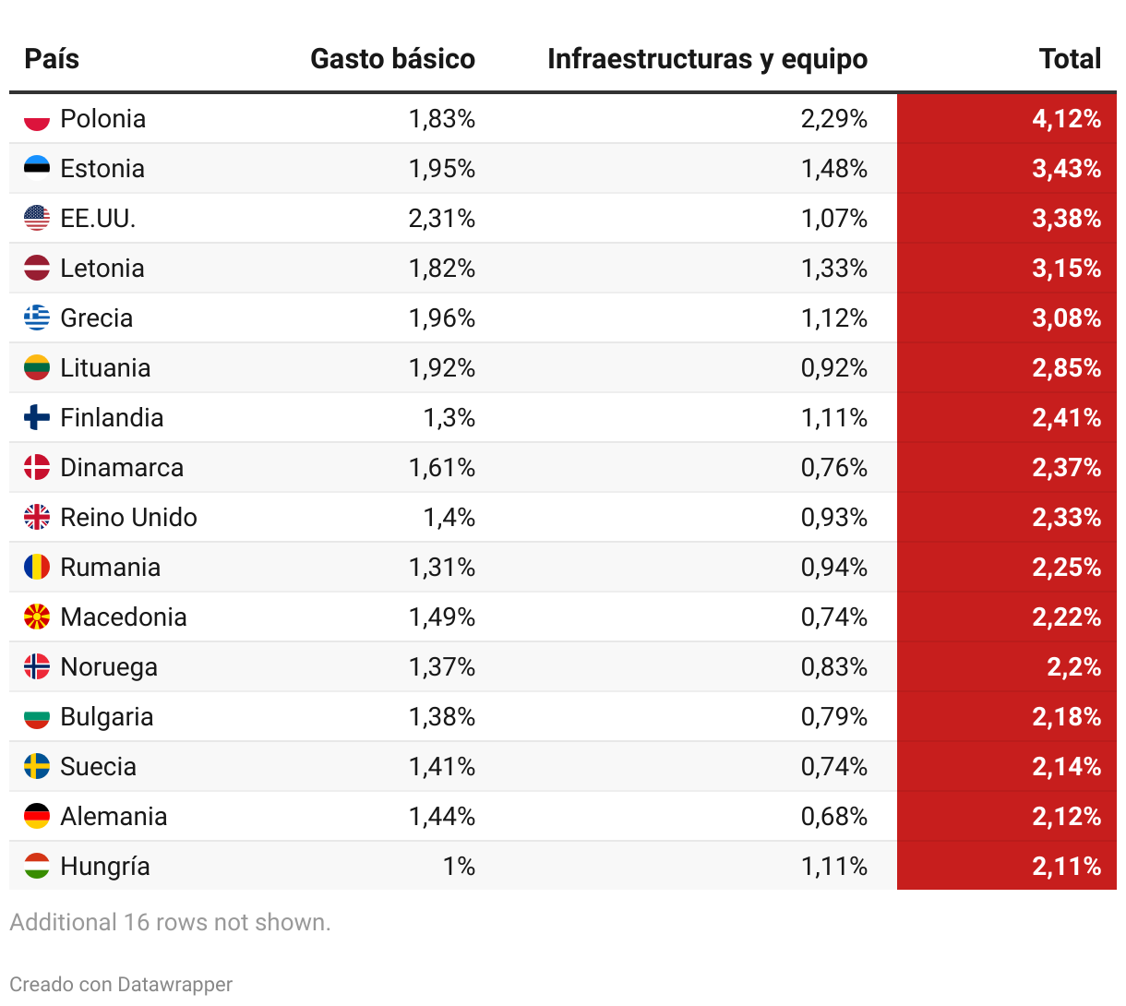Image resolution: width=1126 pixels, height=1006 pixels.
Task: Select the Dinamarca row label
Action: click(122, 468)
